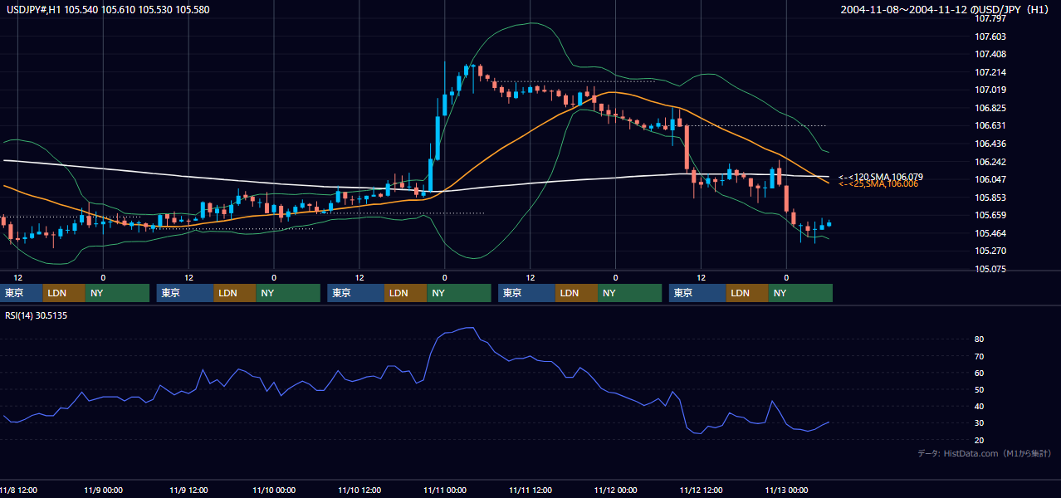This screenshot has height=498, width=1061.
Task: Select the 11/10 12:00 time axis label
Action: click(359, 490)
